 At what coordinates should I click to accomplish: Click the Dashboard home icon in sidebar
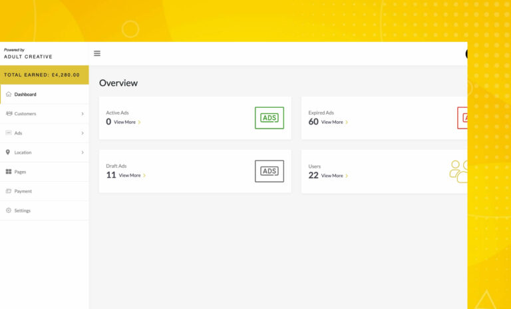(9, 95)
